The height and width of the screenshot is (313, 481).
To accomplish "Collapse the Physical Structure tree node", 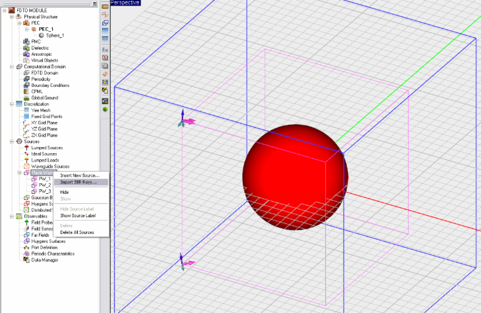I will [x=12, y=17].
